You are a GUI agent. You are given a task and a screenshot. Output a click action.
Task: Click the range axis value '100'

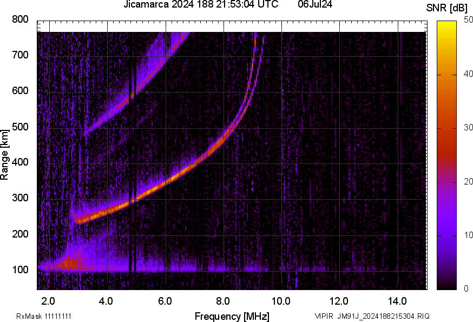[x=20, y=270]
